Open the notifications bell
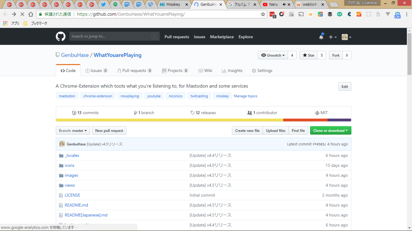412x231 pixels. [x=321, y=37]
